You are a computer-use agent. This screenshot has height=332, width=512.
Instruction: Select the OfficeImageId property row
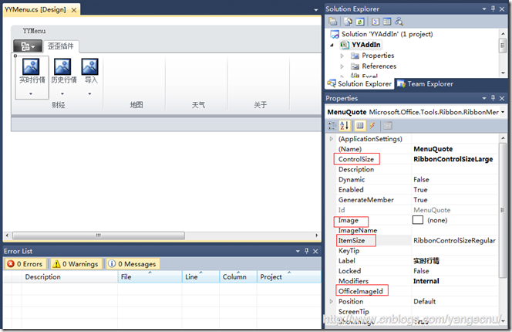pyautogui.click(x=416, y=291)
